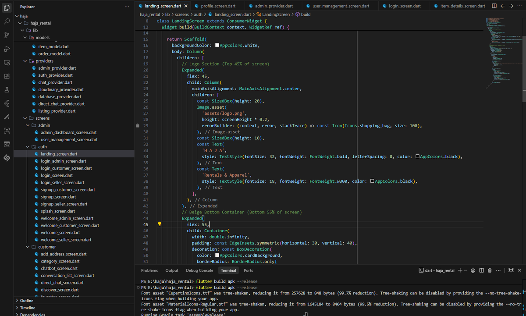Image resolution: width=526 pixels, height=316 pixels.
Task: Kill the terminal with trash icon
Action: pyautogui.click(x=490, y=270)
